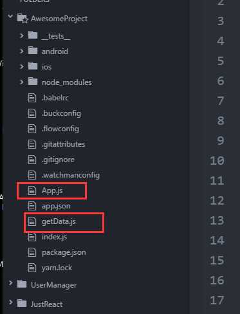The height and width of the screenshot is (314, 240).
Task: Collapse the AwesomeProject root folder
Action: (10, 16)
